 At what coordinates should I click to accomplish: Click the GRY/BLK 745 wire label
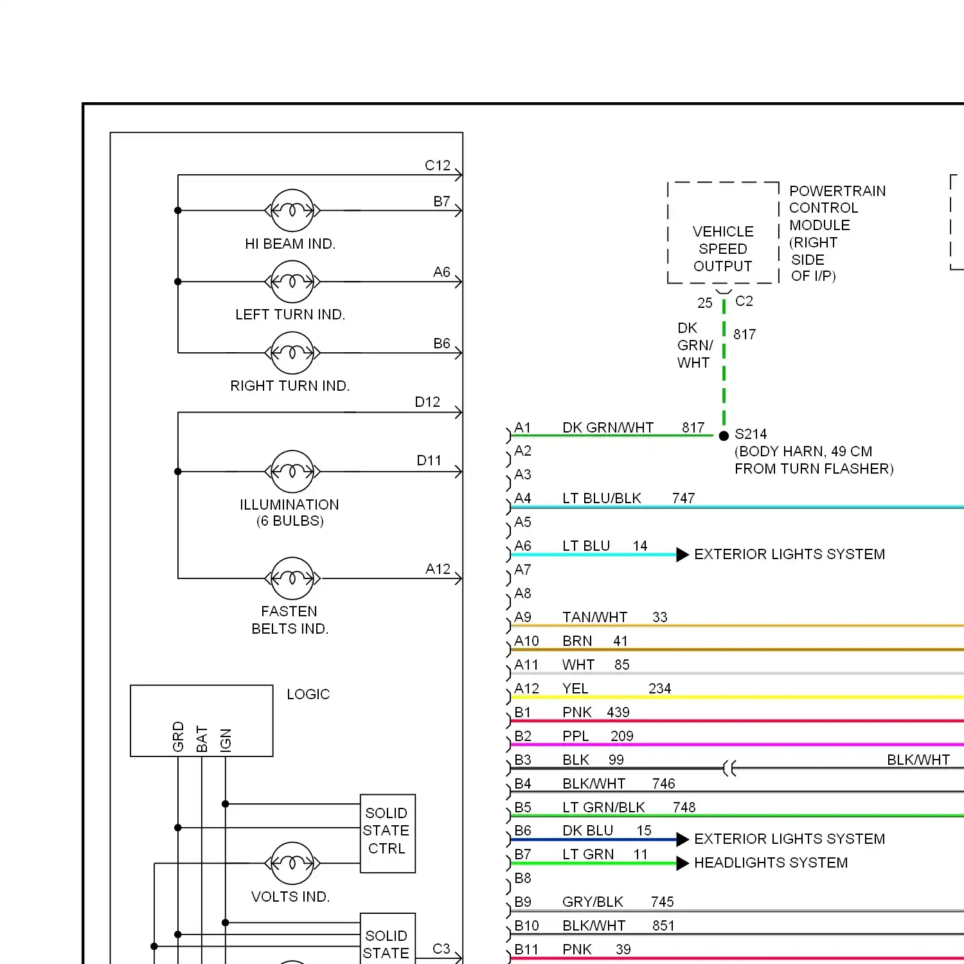pos(618,902)
